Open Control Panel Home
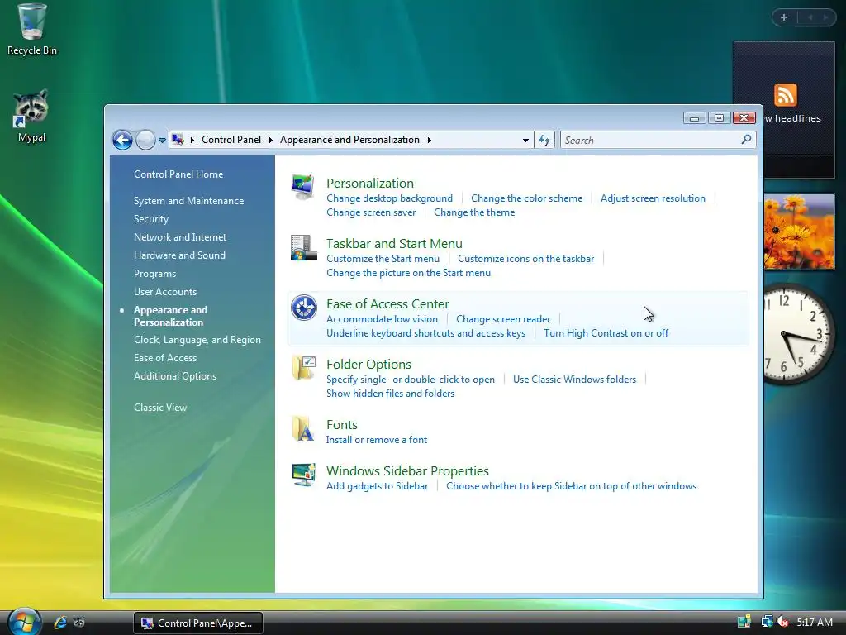The image size is (846, 635). coord(178,174)
